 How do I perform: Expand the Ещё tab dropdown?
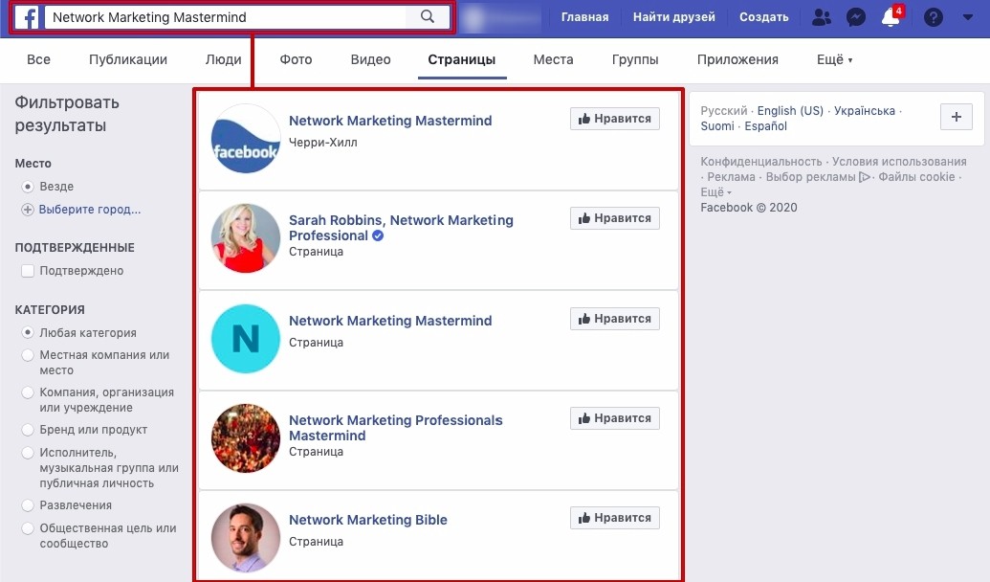point(834,59)
